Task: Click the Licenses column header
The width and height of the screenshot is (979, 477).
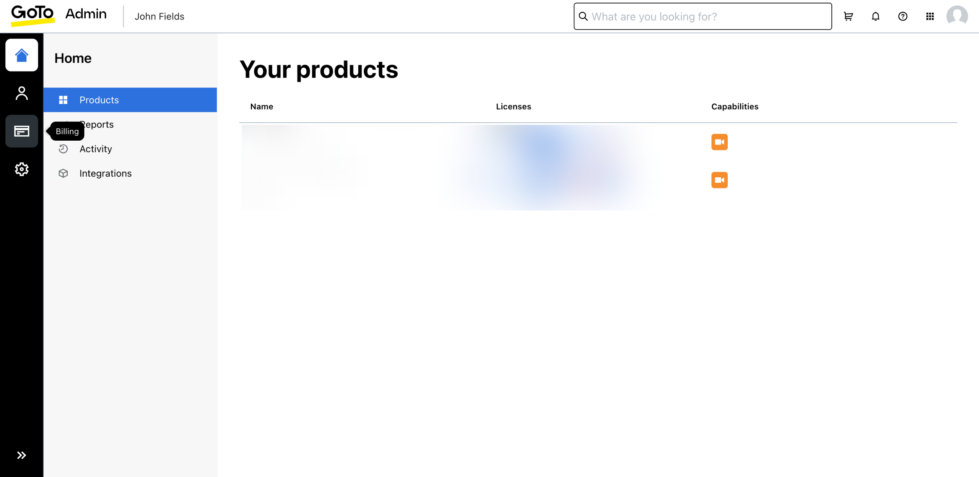Action: pyautogui.click(x=513, y=107)
